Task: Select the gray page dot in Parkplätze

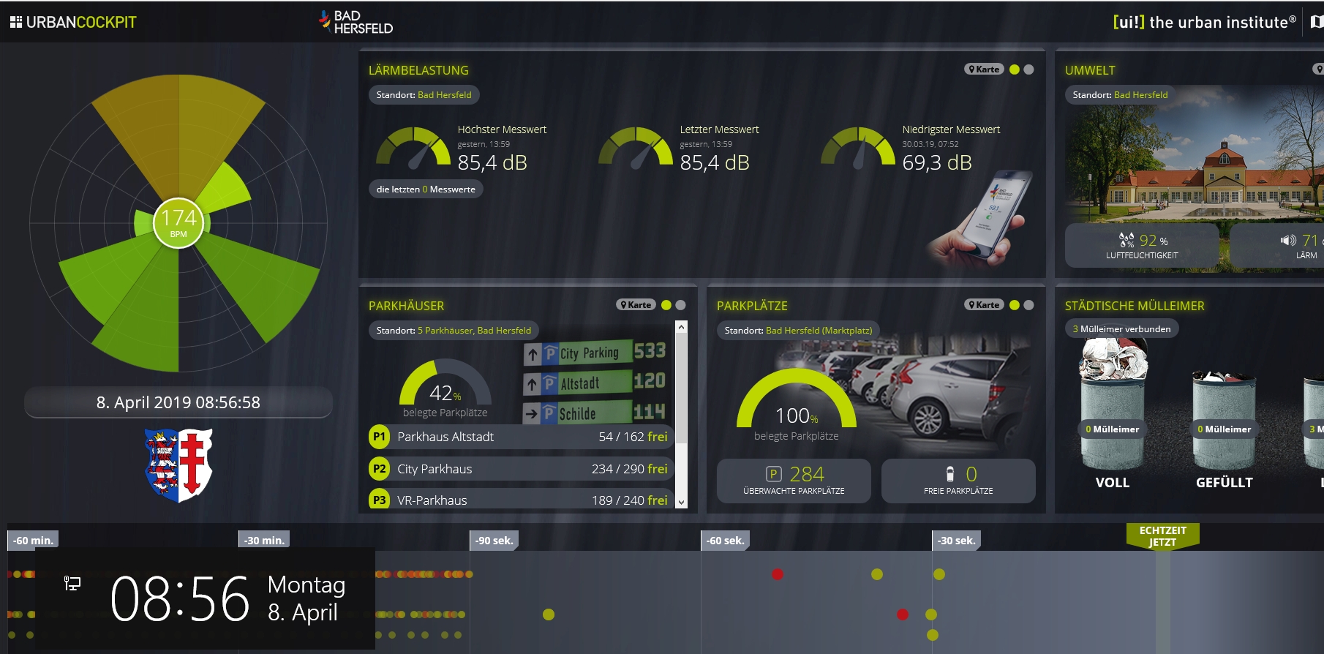Action: click(x=1028, y=305)
